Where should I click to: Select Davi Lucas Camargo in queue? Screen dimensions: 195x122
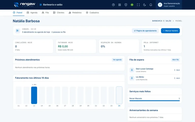point(155,70)
